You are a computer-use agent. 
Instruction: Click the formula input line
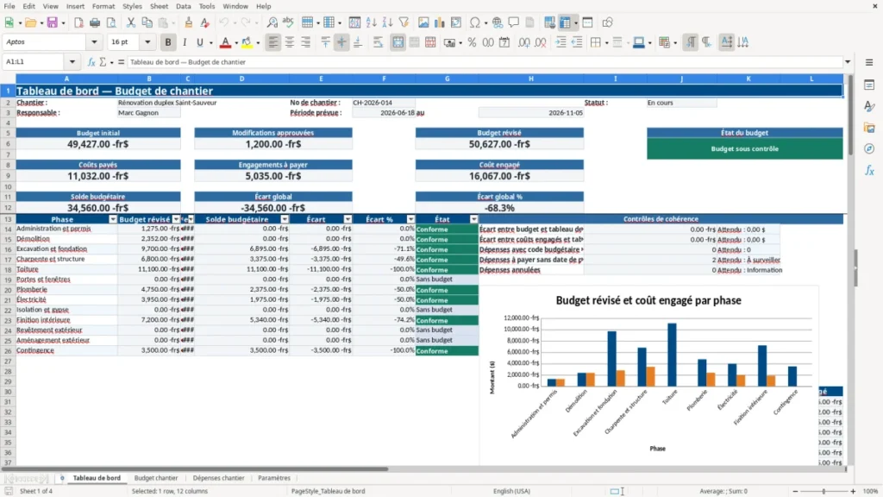pos(485,62)
